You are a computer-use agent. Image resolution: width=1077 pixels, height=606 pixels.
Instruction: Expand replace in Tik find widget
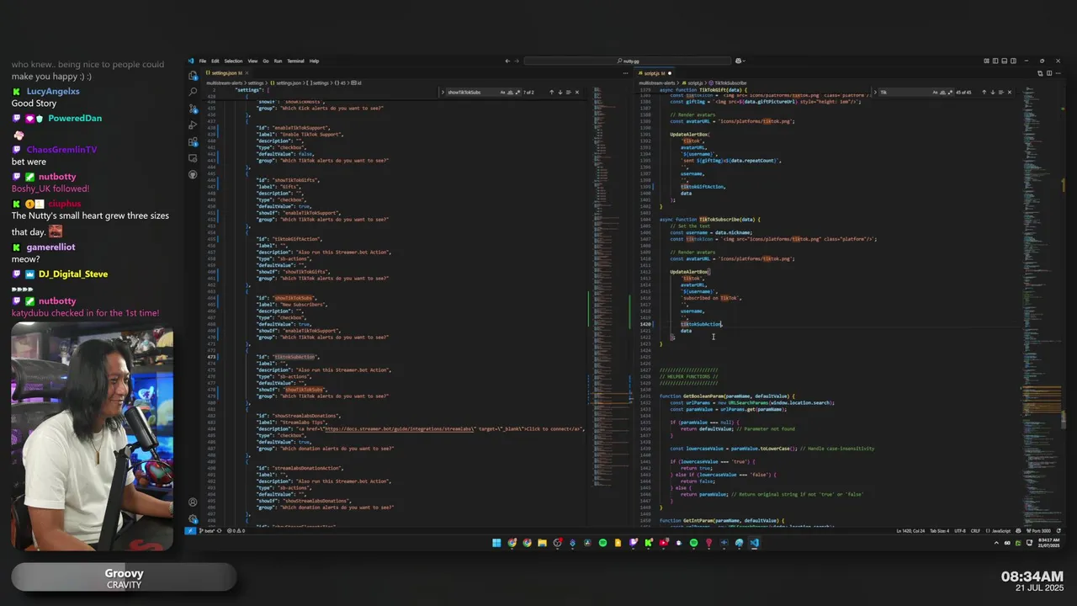[875, 93]
